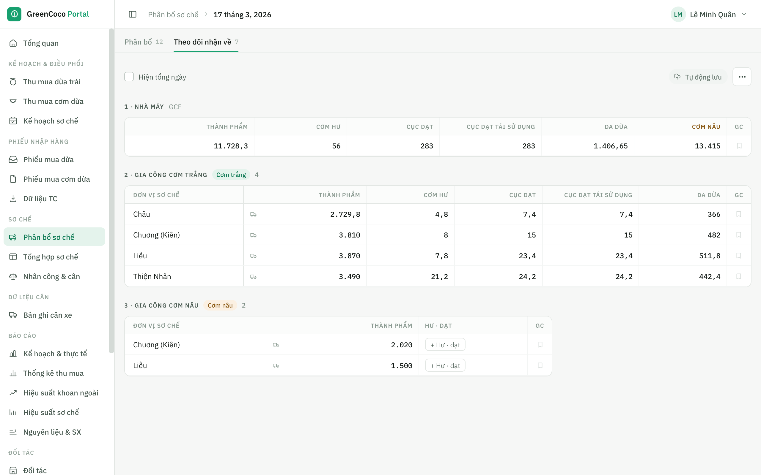Click the Cơm nâu 13.415 value cell
761x475 pixels.
680,146
